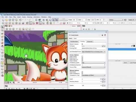Click the reset view icon below the camera view

pyautogui.click(x=6, y=82)
